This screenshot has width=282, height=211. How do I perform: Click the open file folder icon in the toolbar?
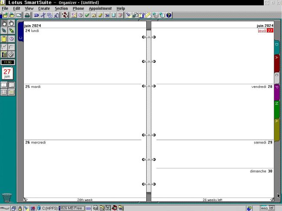tap(5, 15)
